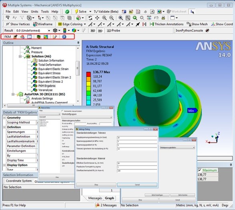This screenshot has width=235, height=210.
Task: Select the Pan tool icon
Action: tap(97, 18)
